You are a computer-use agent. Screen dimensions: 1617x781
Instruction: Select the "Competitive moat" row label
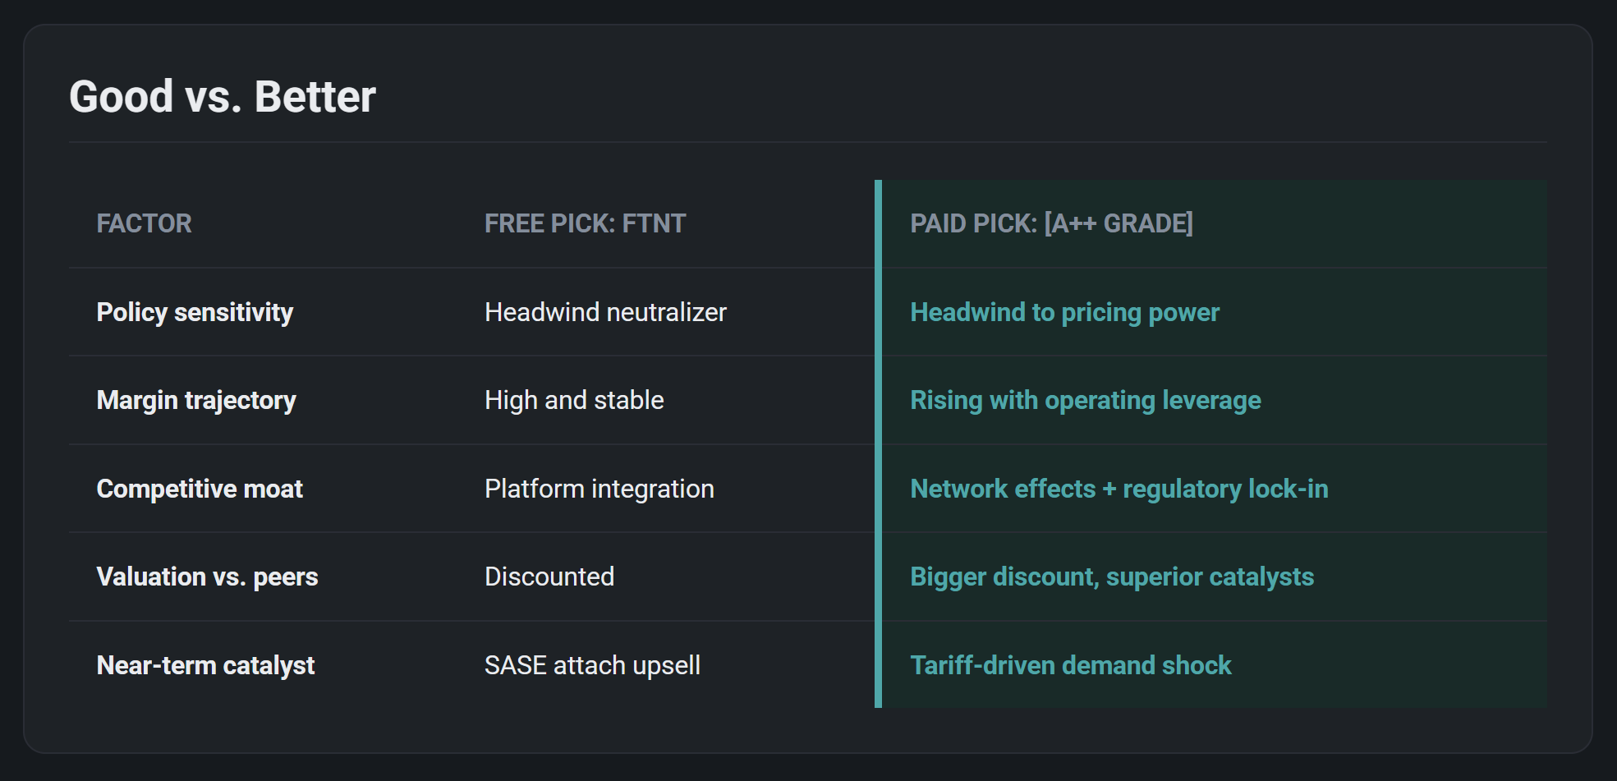200,489
